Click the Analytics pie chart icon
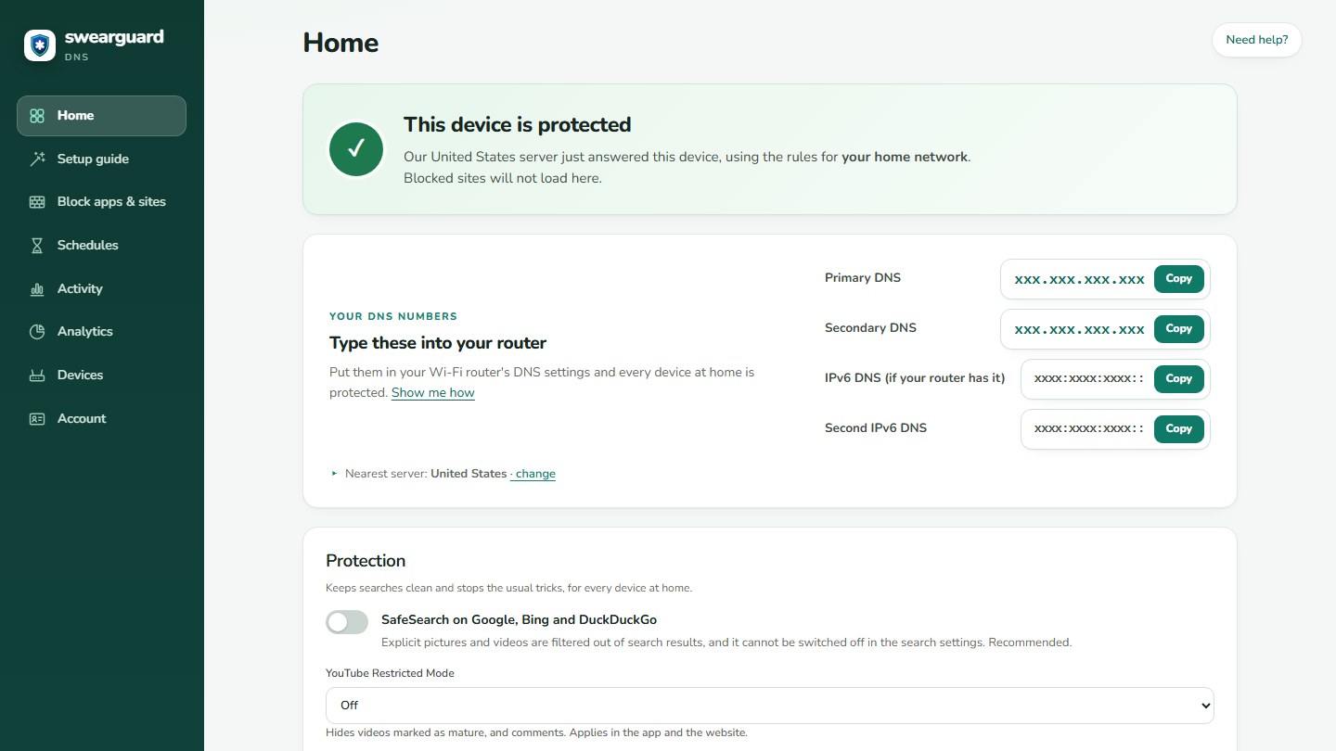This screenshot has height=751, width=1336. tap(37, 332)
